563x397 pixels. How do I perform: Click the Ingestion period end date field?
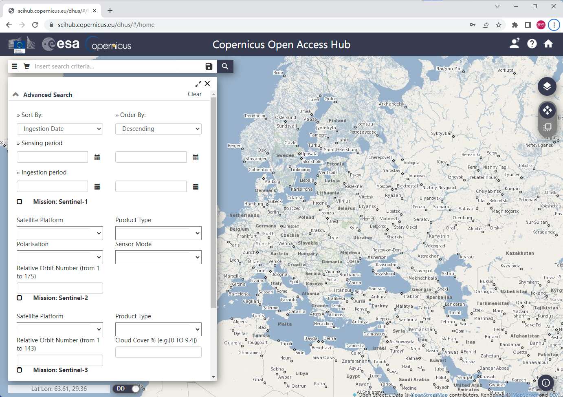pyautogui.click(x=151, y=186)
